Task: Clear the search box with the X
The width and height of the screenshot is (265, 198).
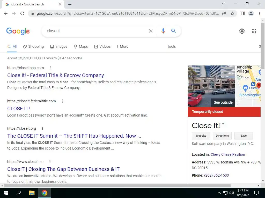Action: pyautogui.click(x=150, y=31)
